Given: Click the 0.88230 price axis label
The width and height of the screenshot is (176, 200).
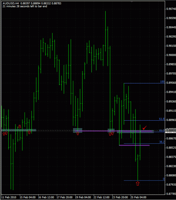Looking at the screenshot, I should pyautogui.click(x=171, y=166).
